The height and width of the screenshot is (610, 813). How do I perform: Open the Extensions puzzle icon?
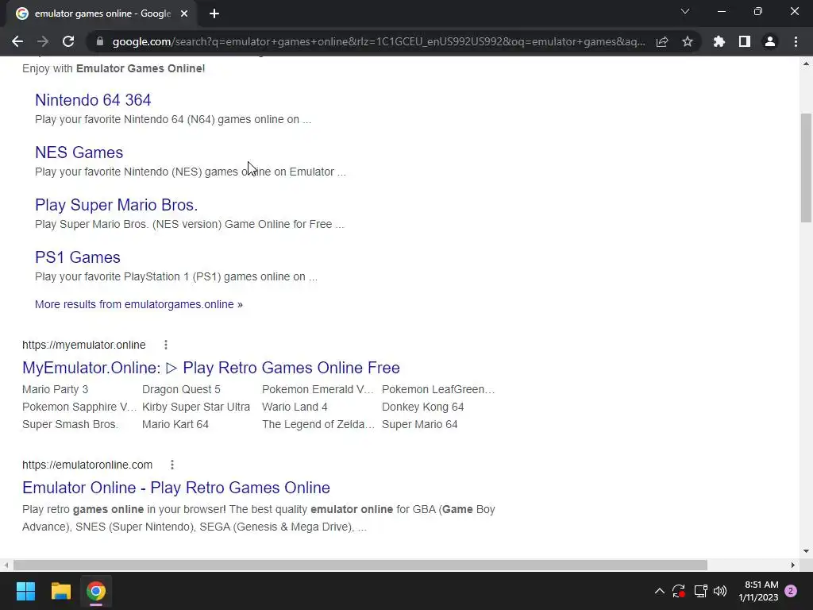[x=719, y=41]
